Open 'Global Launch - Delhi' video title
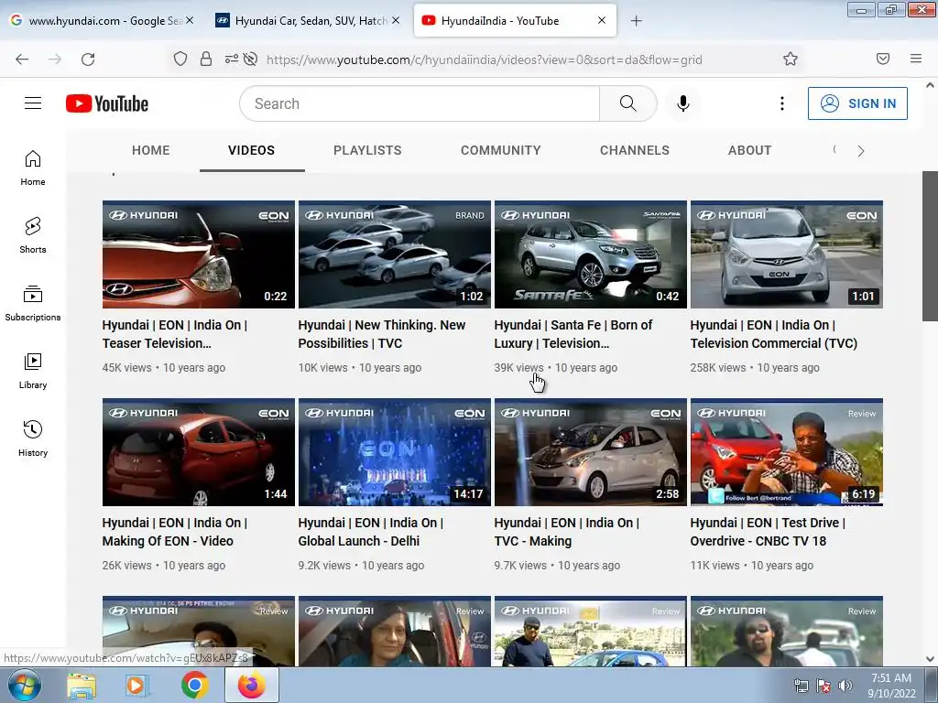The height and width of the screenshot is (703, 938). [x=371, y=532]
